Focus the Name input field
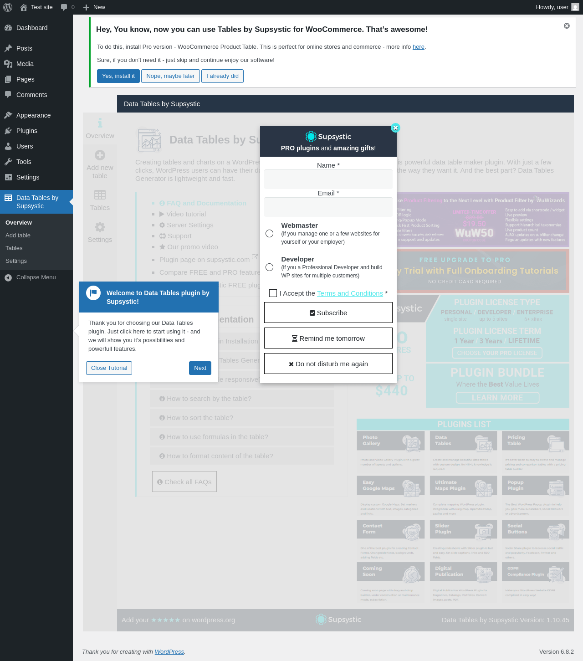This screenshot has width=583, height=661. click(328, 179)
